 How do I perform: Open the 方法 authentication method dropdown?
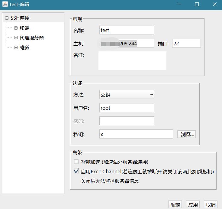coord(127,94)
